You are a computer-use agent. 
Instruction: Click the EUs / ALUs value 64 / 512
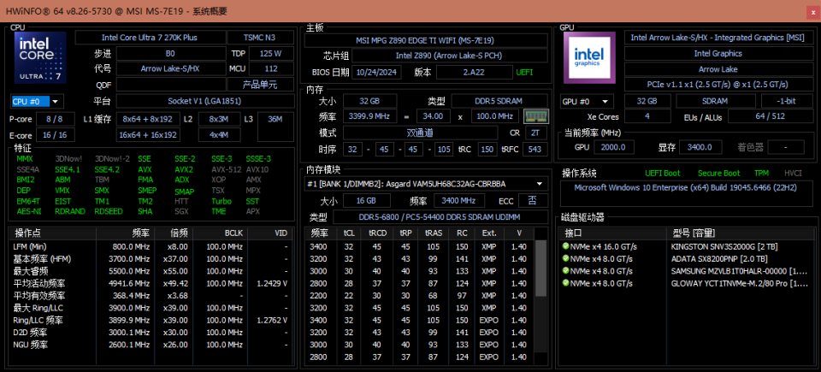tap(769, 116)
